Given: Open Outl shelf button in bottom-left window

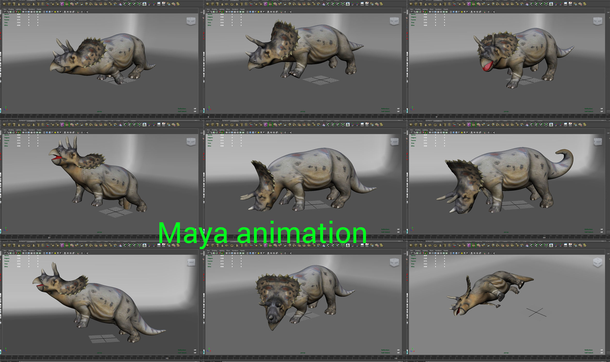Looking at the screenshot, I should [159, 245].
